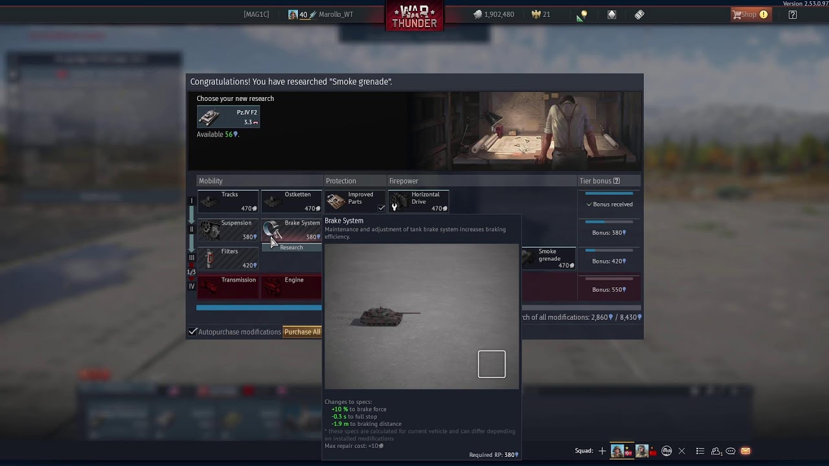Click the light bulb icon in top bar
This screenshot has width=829, height=466.
(x=584, y=14)
